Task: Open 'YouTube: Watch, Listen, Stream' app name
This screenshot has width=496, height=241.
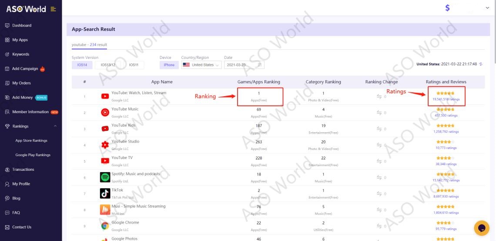Action: click(139, 93)
